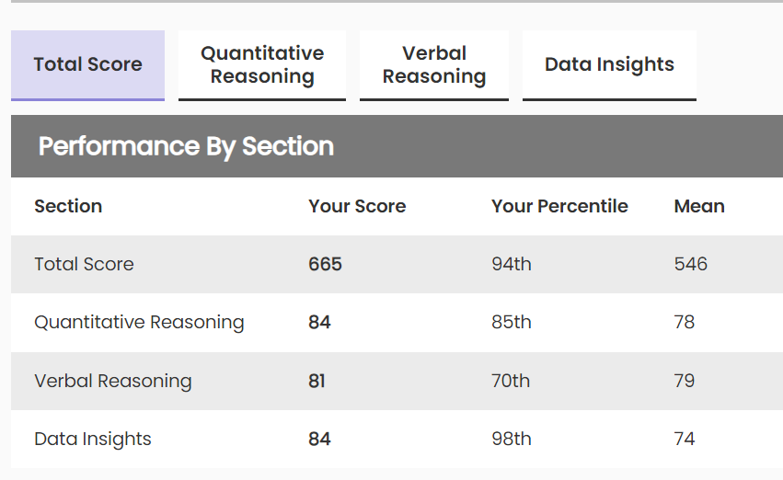Image resolution: width=783 pixels, height=480 pixels.
Task: Click the Data Insights mean 74
Action: coord(685,439)
